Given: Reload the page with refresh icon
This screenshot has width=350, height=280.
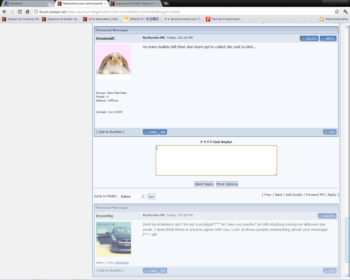Looking at the screenshot, I should click(20, 12).
